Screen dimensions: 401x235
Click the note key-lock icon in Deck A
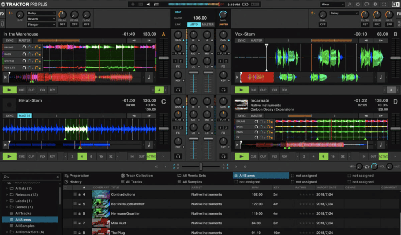pos(149,77)
